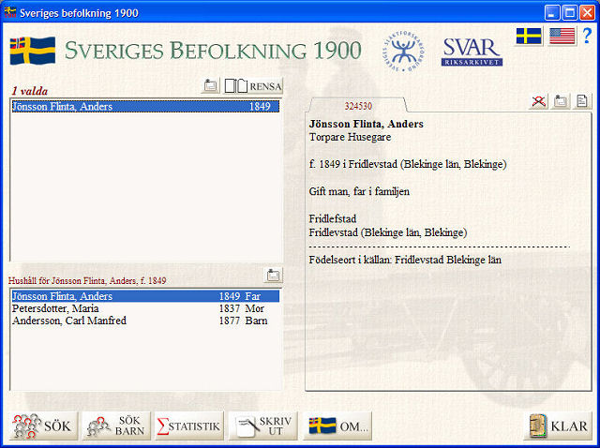Exit using the KLAR button
Screen dimensions: 600x448
557,426
